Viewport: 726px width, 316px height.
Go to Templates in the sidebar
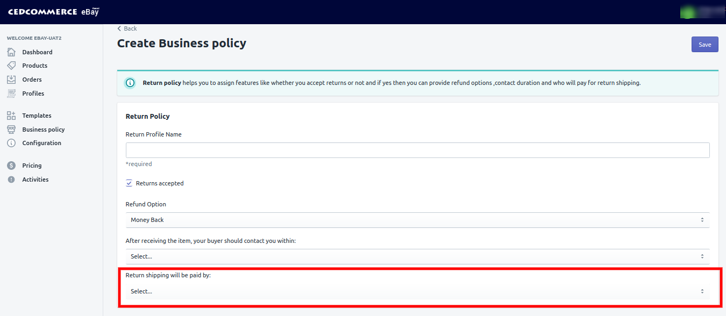click(x=37, y=116)
